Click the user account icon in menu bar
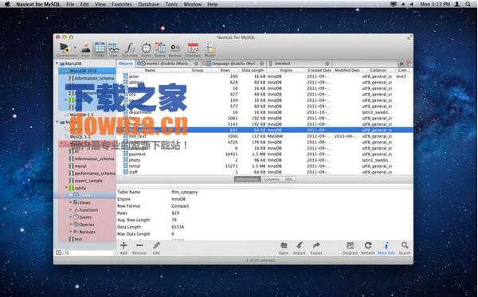The image size is (478, 297). (x=457, y=4)
